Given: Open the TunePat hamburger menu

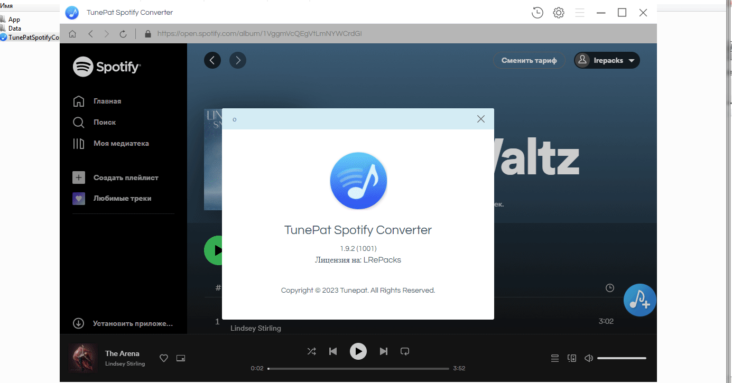Looking at the screenshot, I should coord(580,13).
